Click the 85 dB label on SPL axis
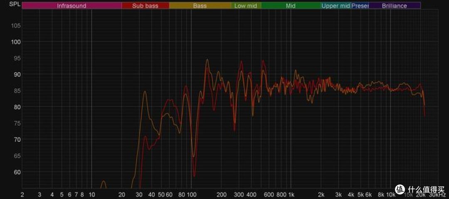 (x=17, y=91)
